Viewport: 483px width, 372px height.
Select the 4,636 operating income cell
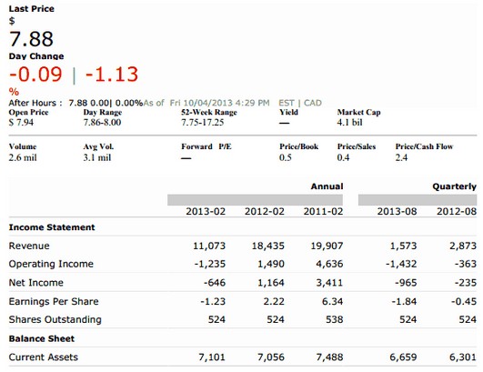pyautogui.click(x=329, y=264)
